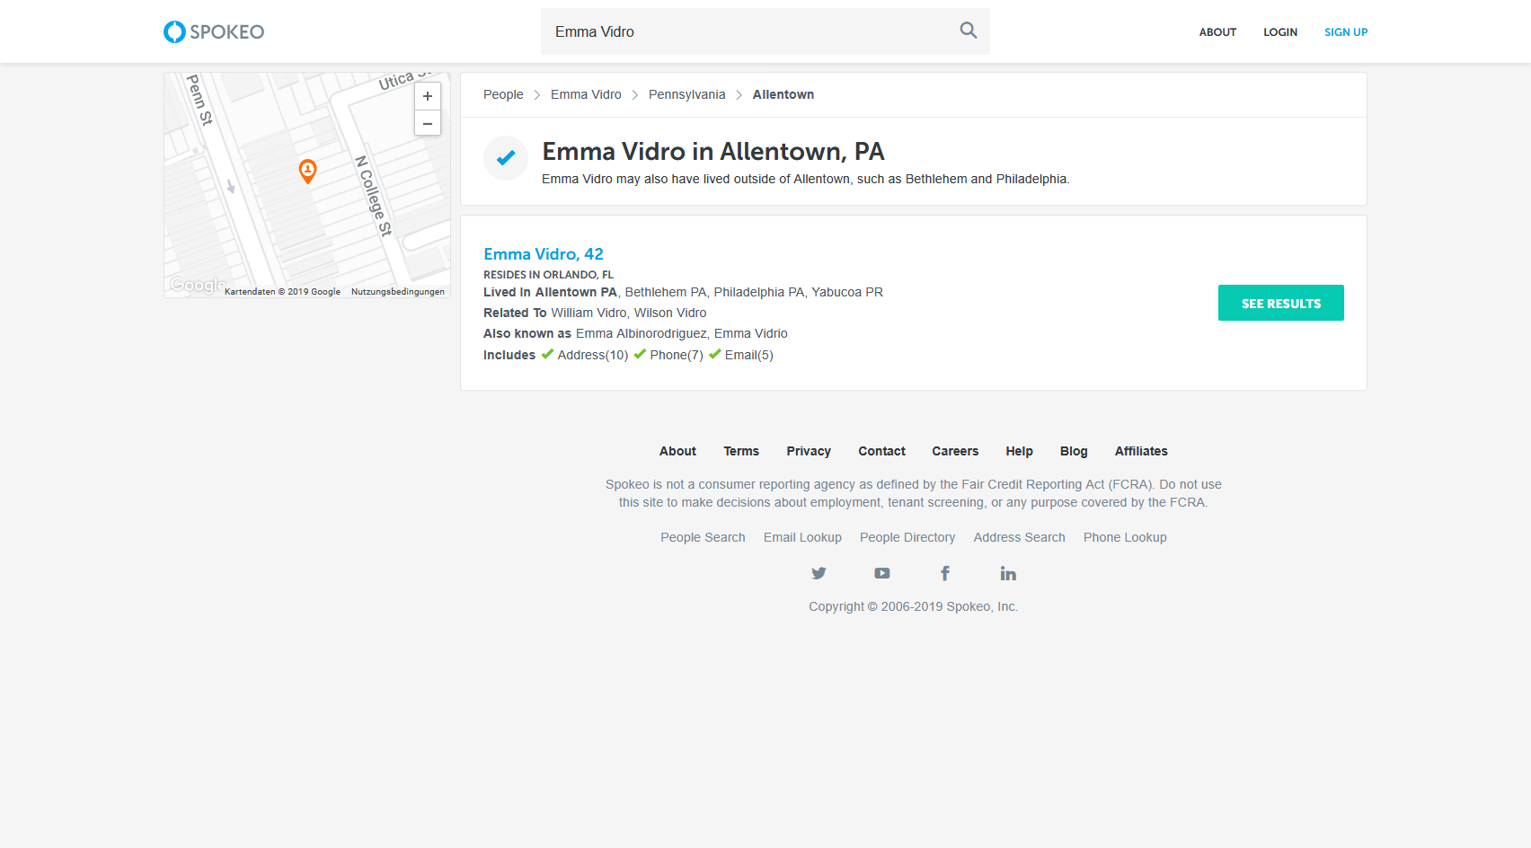The height and width of the screenshot is (848, 1531).
Task: Open Spokeo's Twitter page
Action: click(819, 573)
